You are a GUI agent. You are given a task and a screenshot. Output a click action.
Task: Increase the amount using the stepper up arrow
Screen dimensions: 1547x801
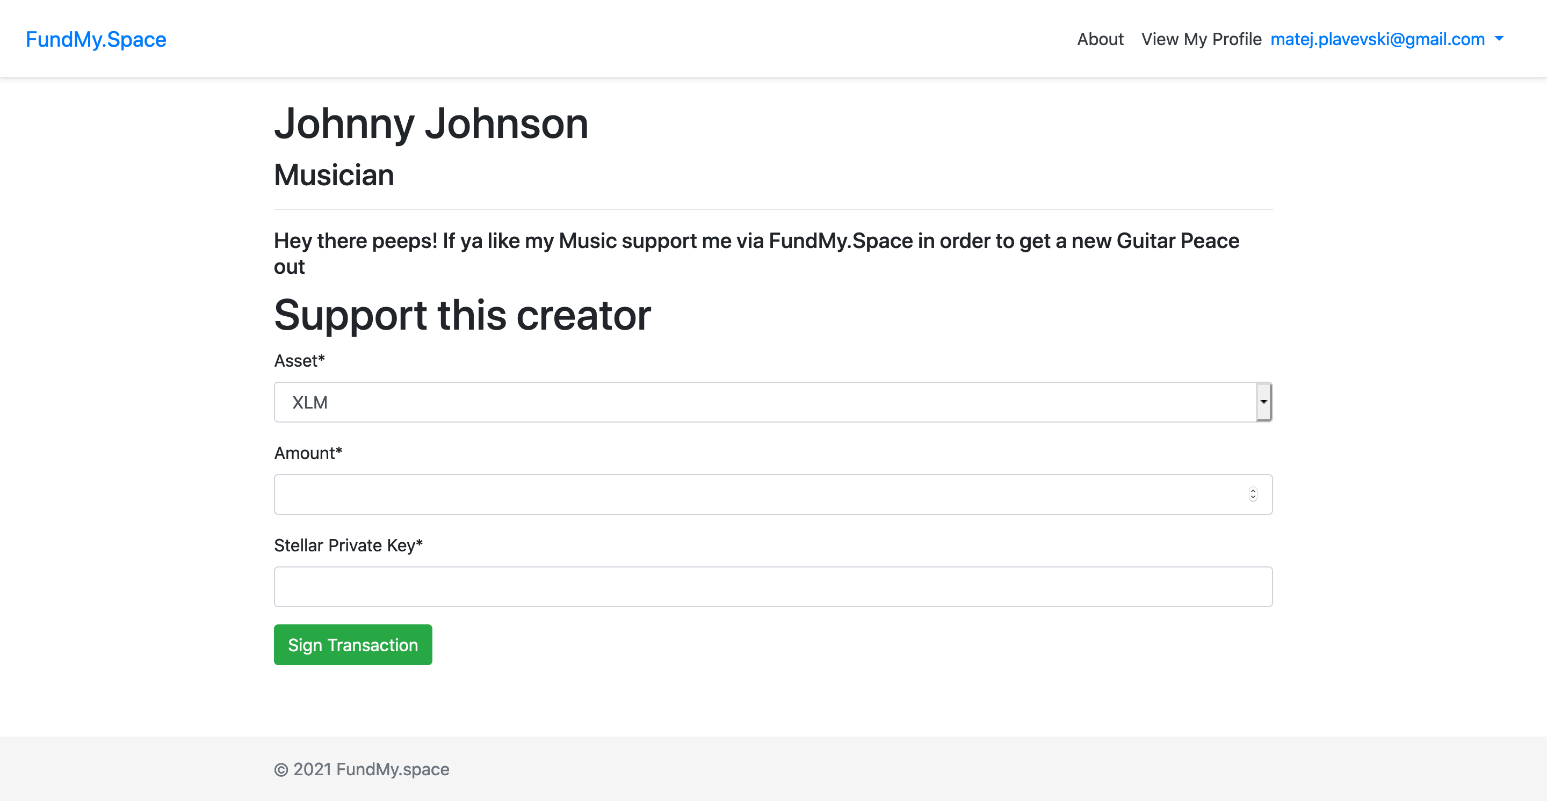[x=1253, y=491]
